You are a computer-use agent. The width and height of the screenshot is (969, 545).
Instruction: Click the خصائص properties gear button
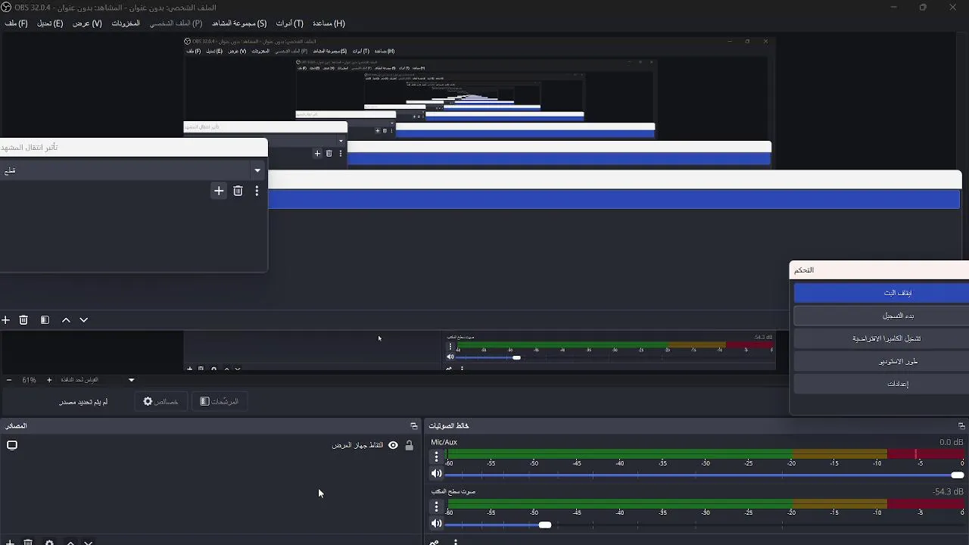tap(160, 402)
